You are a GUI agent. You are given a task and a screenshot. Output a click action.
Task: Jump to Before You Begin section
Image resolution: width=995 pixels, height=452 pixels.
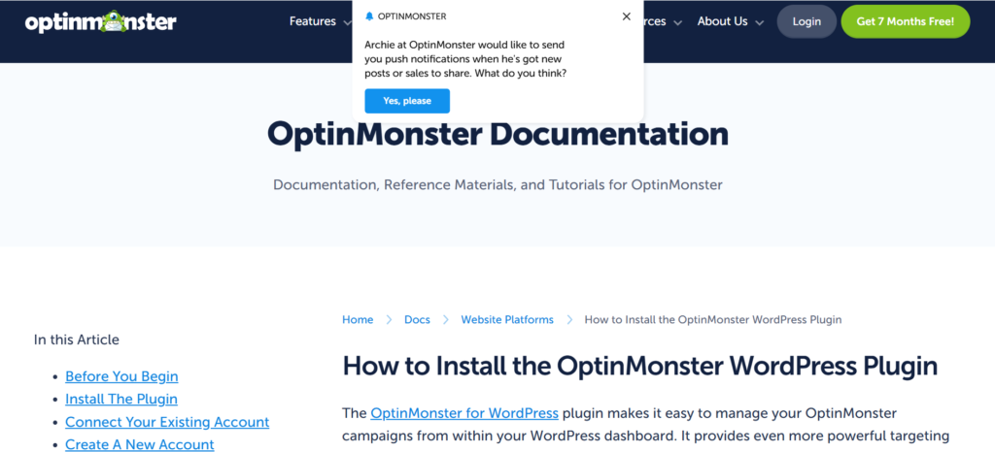coord(121,376)
